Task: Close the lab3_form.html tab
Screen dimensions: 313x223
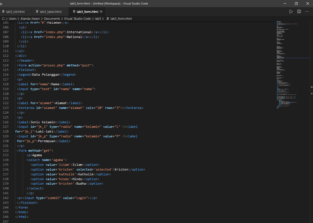Action: pyautogui.click(x=101, y=12)
